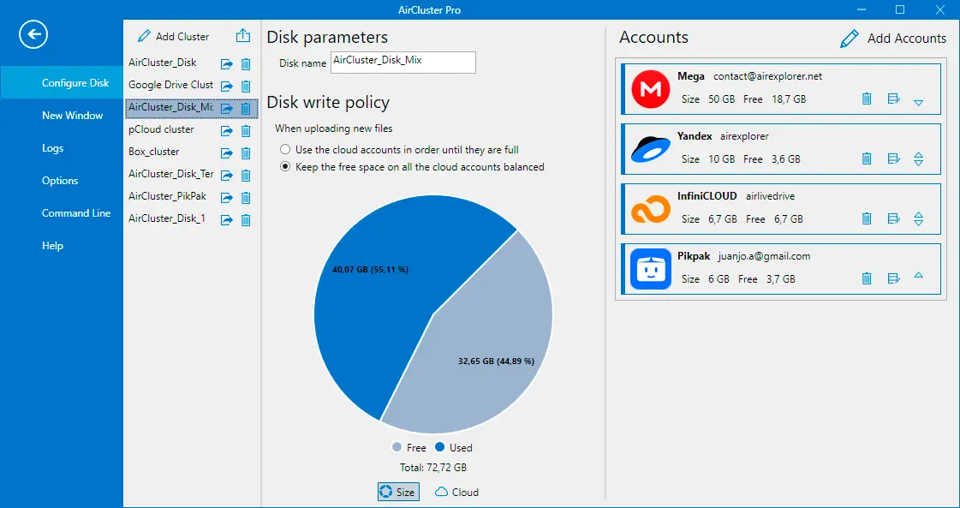Reorder Yandex account with up/down arrows
Image resolution: width=960 pixels, height=508 pixels.
918,159
